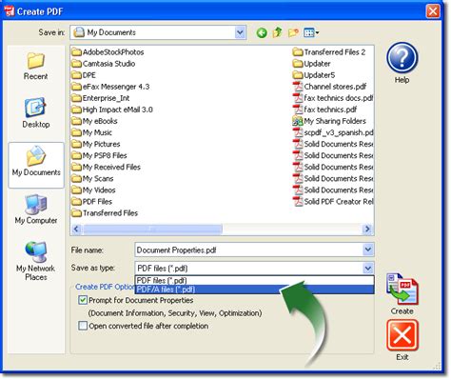451x380 pixels.
Task: Select the High Impact eMail 3.0 folder
Action: (x=112, y=110)
